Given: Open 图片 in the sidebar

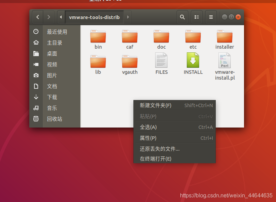Looking at the screenshot, I should [x=52, y=75].
